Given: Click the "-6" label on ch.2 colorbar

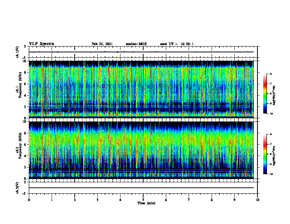Looking at the screenshot, I should click(270, 134).
